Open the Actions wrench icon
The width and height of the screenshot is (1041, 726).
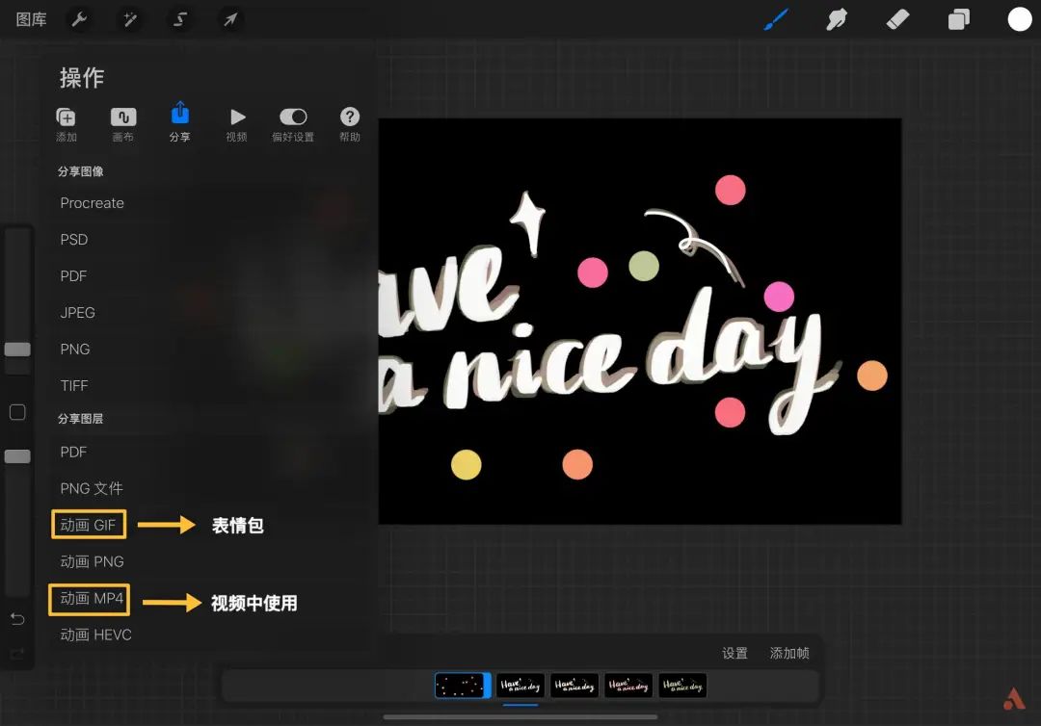[x=79, y=19]
